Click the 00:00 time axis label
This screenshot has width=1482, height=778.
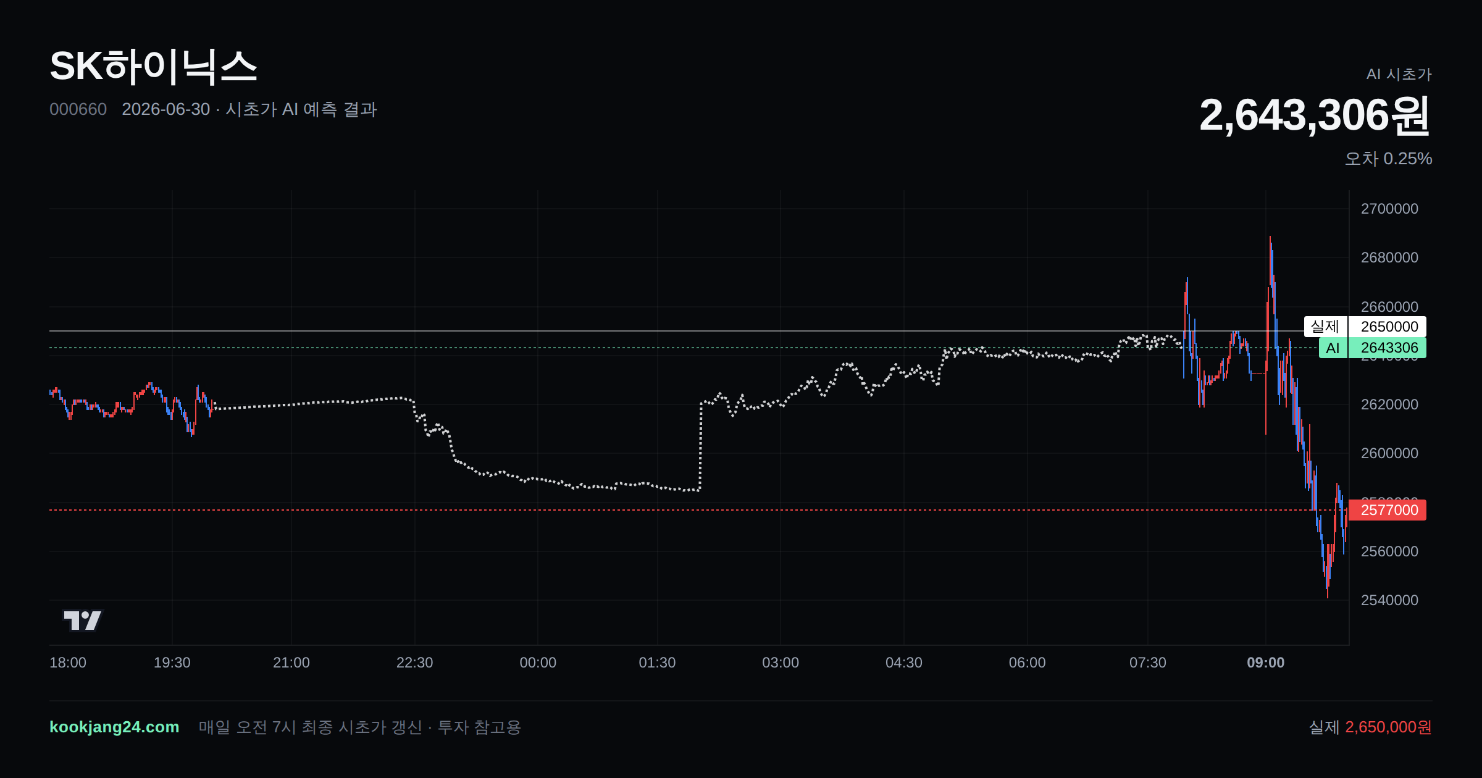click(538, 663)
